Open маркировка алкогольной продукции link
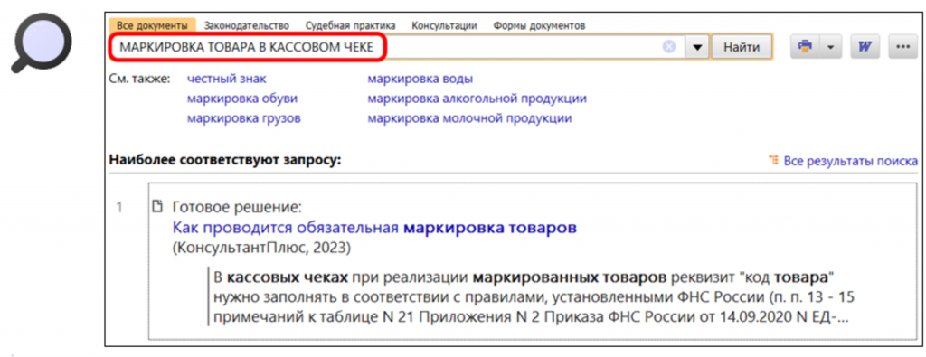This screenshot has height=357, width=926. click(477, 99)
